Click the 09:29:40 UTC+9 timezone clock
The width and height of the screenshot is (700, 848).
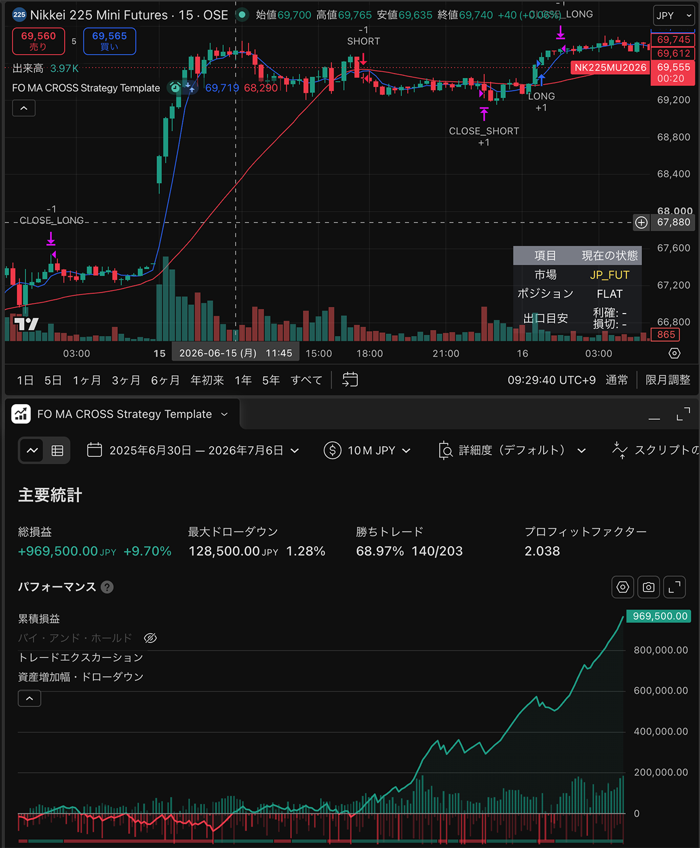551,380
